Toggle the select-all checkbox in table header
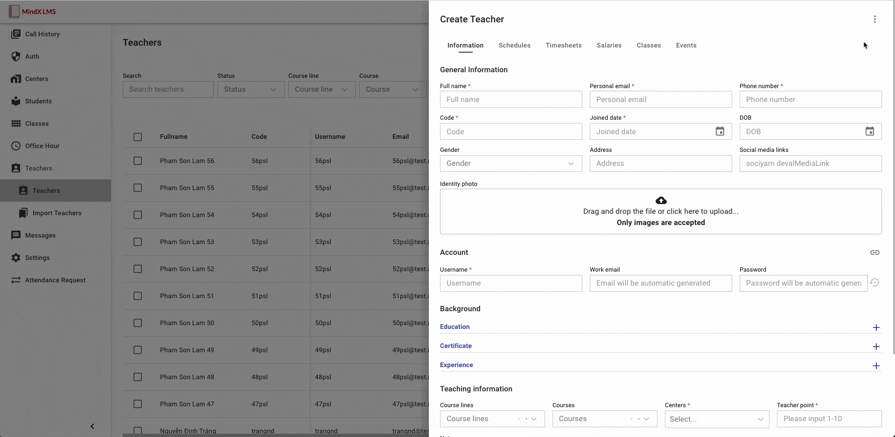The width and height of the screenshot is (895, 437). (138, 137)
